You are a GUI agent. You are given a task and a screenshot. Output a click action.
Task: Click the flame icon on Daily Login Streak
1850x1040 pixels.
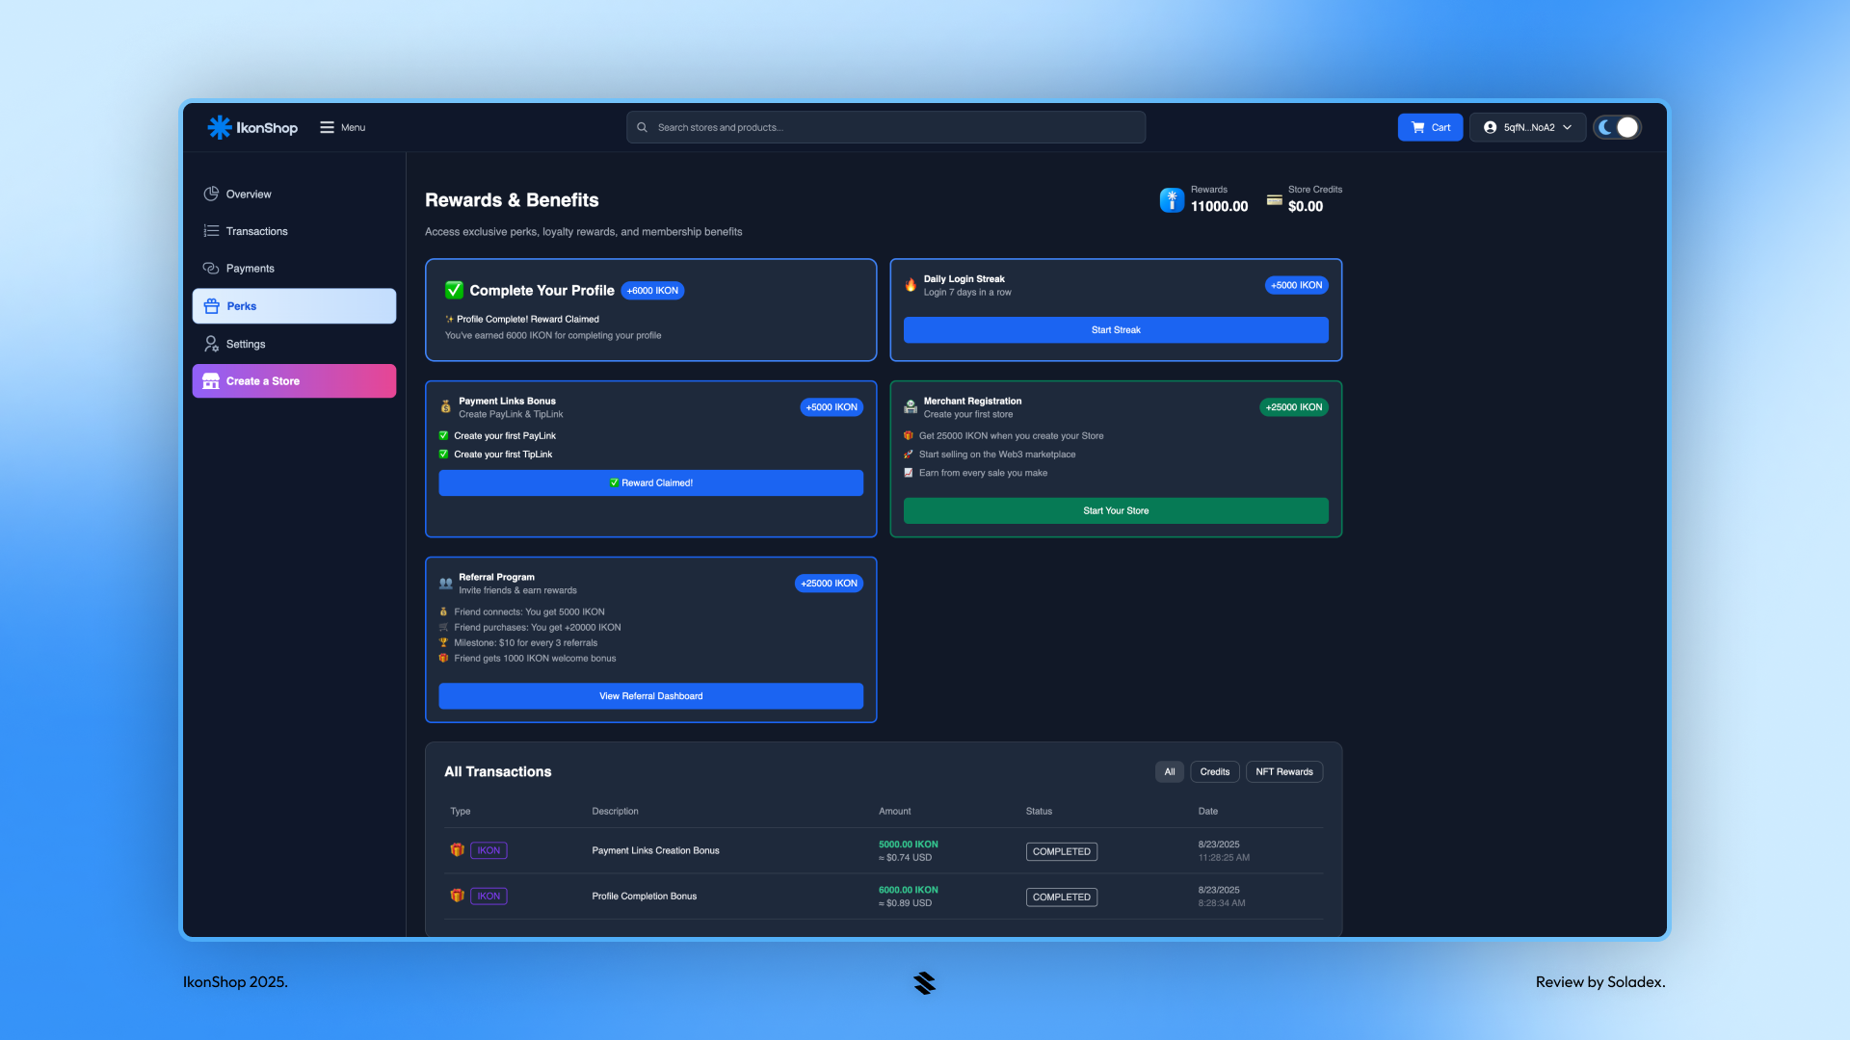(911, 285)
